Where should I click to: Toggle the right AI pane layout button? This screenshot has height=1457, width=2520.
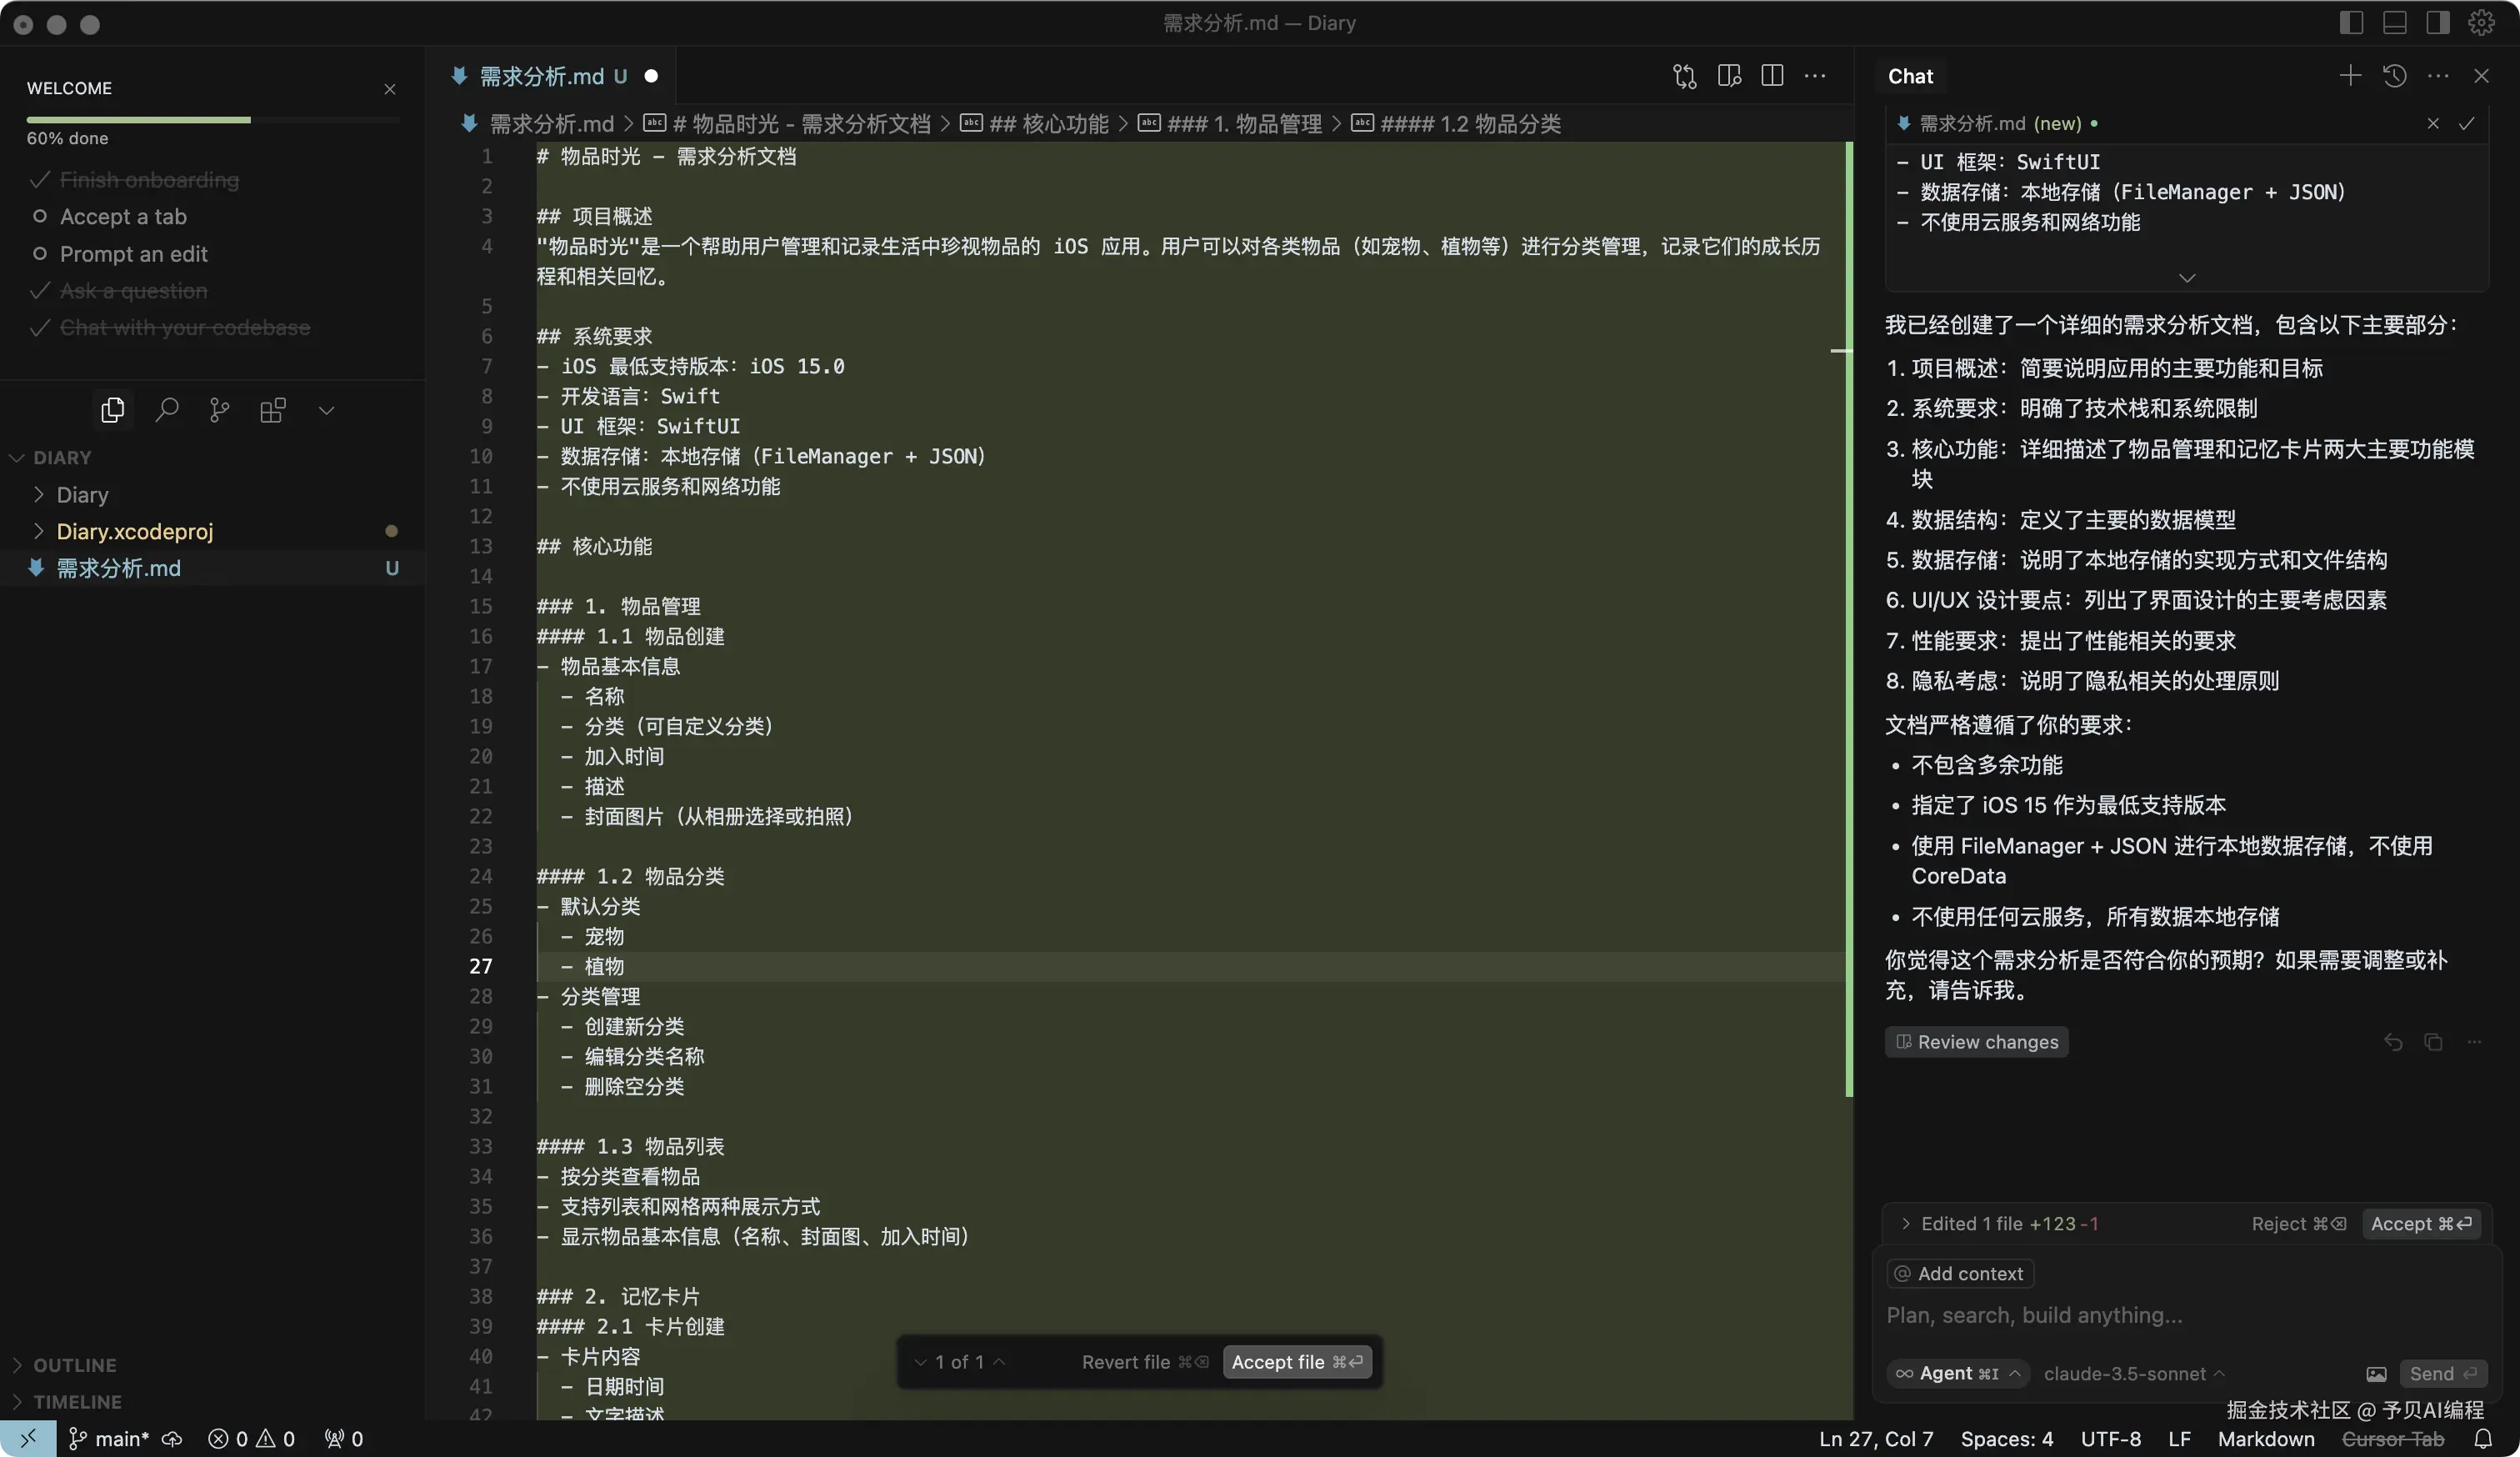[2437, 23]
